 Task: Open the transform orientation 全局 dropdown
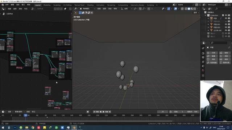[x=127, y=9]
